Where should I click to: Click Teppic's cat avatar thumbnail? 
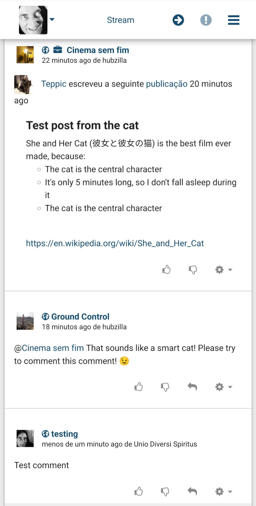click(x=23, y=84)
